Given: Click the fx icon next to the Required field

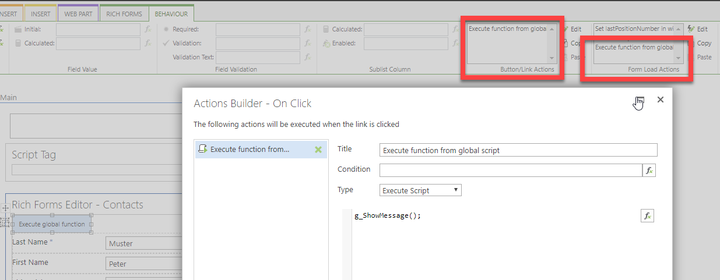Looking at the screenshot, I should click(308, 29).
